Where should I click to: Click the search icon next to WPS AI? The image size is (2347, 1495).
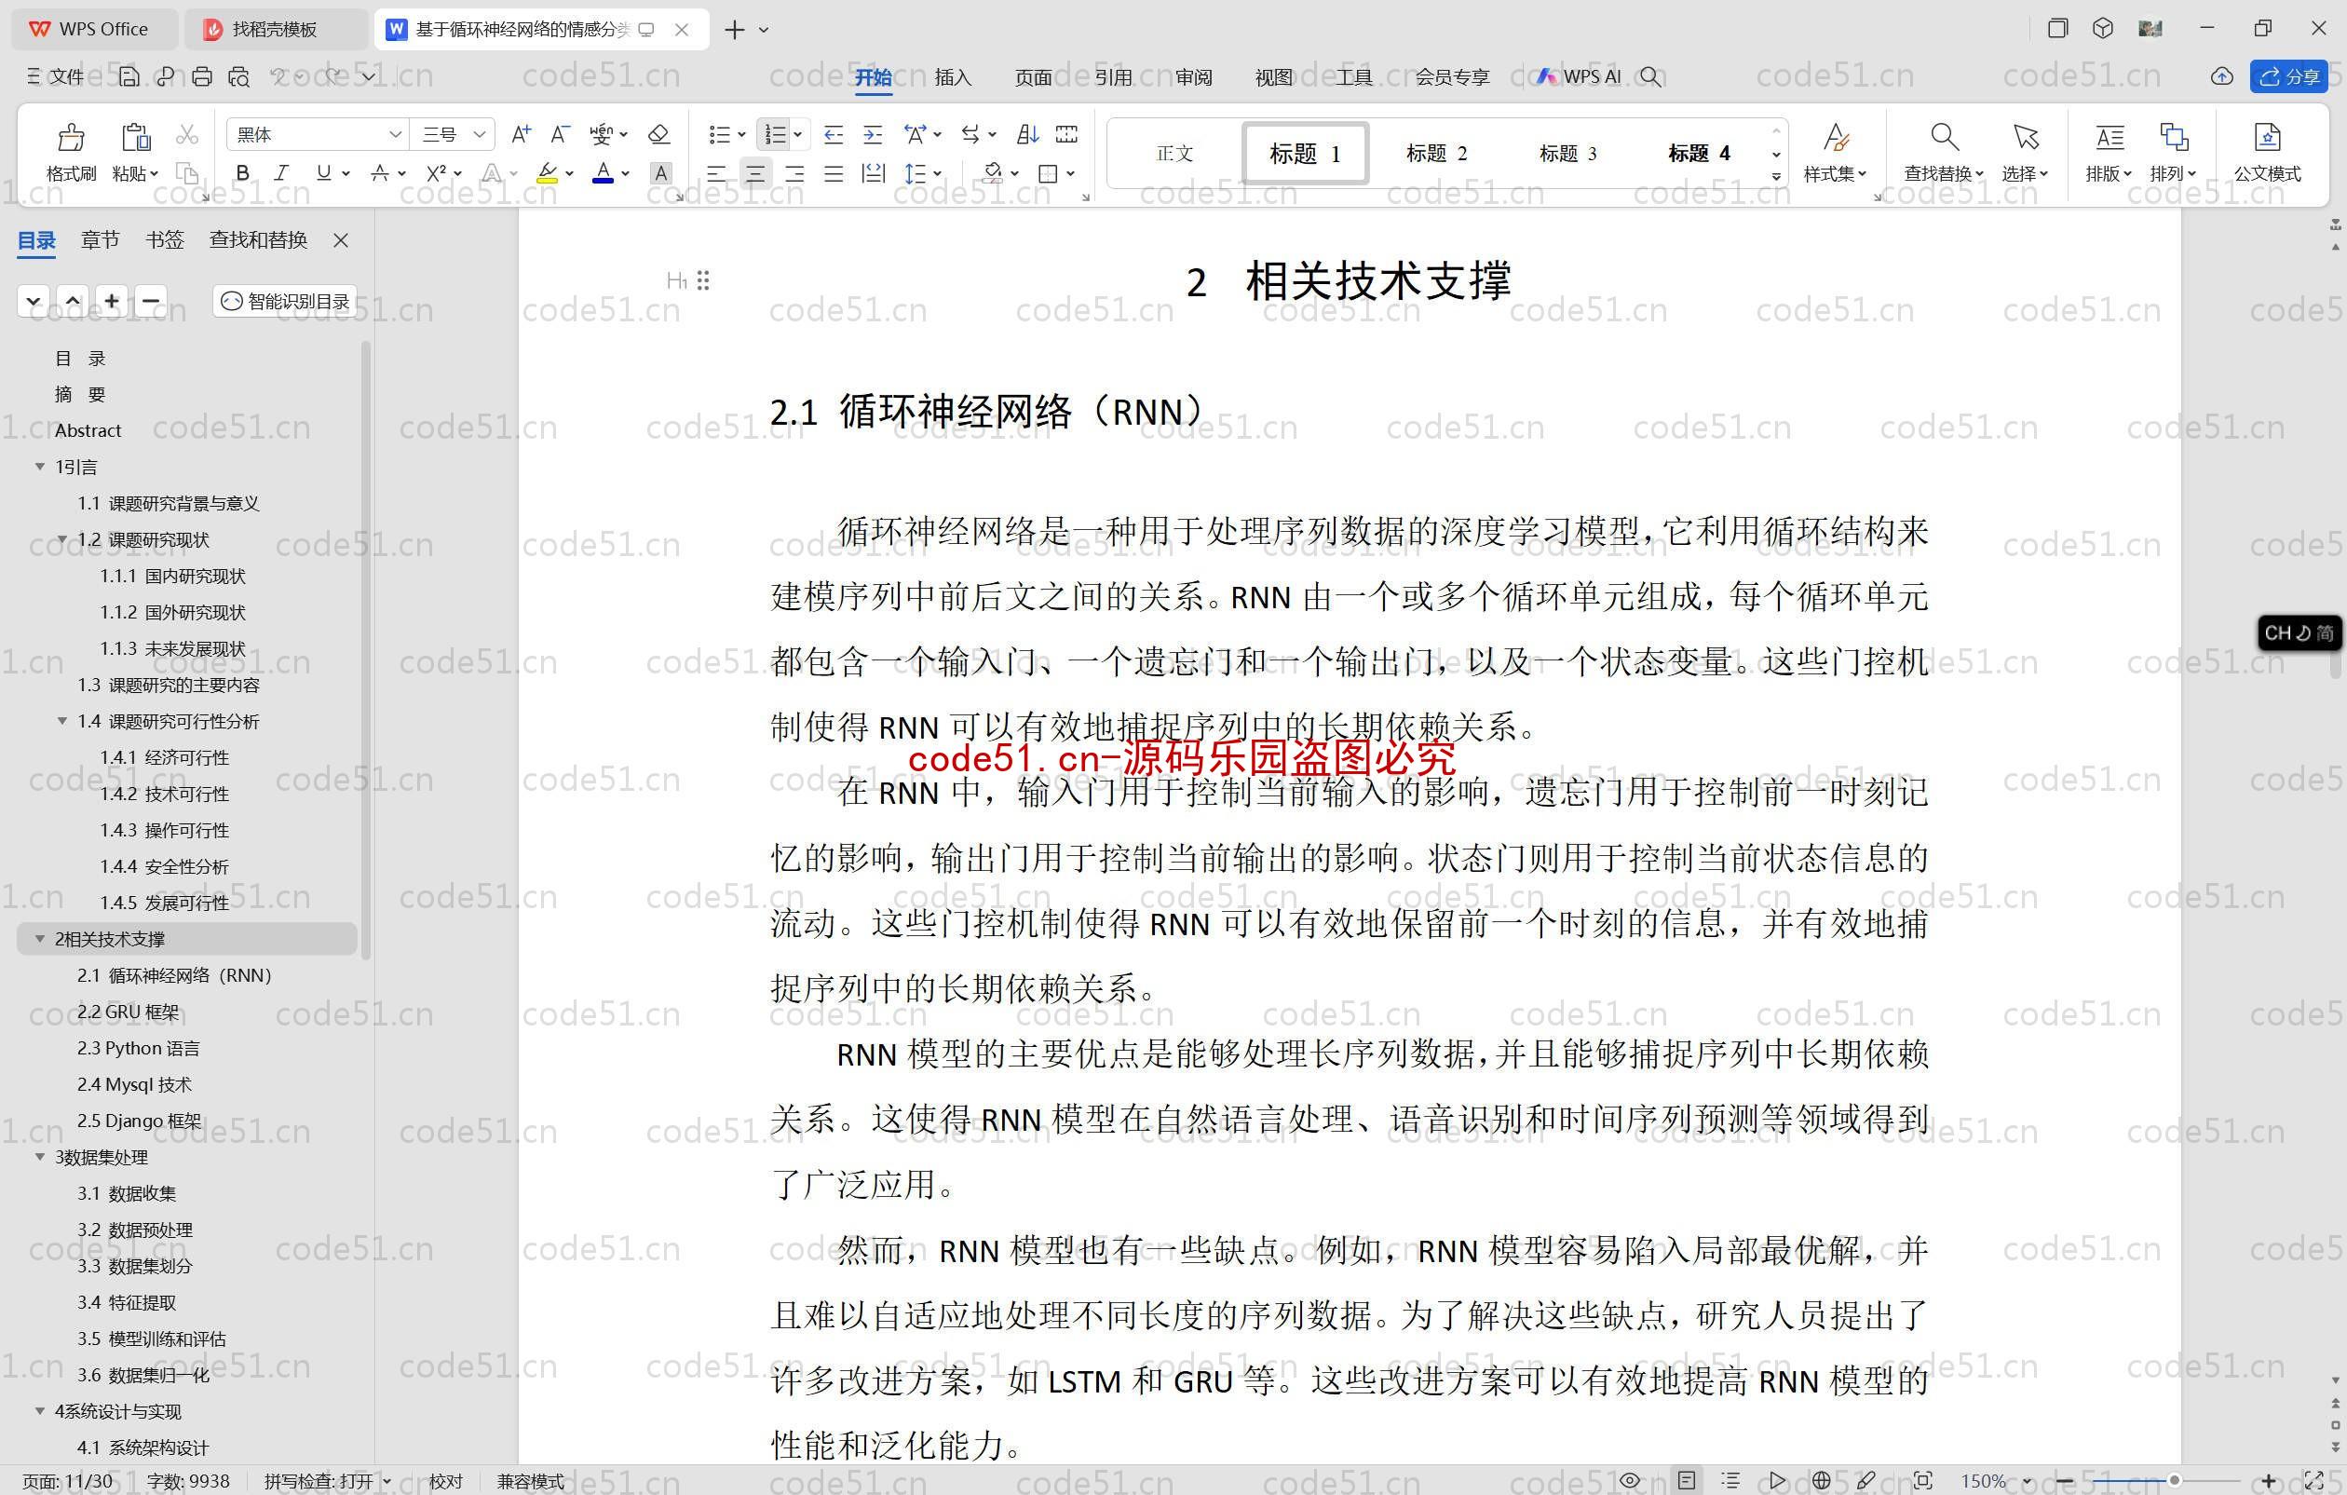tap(1650, 76)
